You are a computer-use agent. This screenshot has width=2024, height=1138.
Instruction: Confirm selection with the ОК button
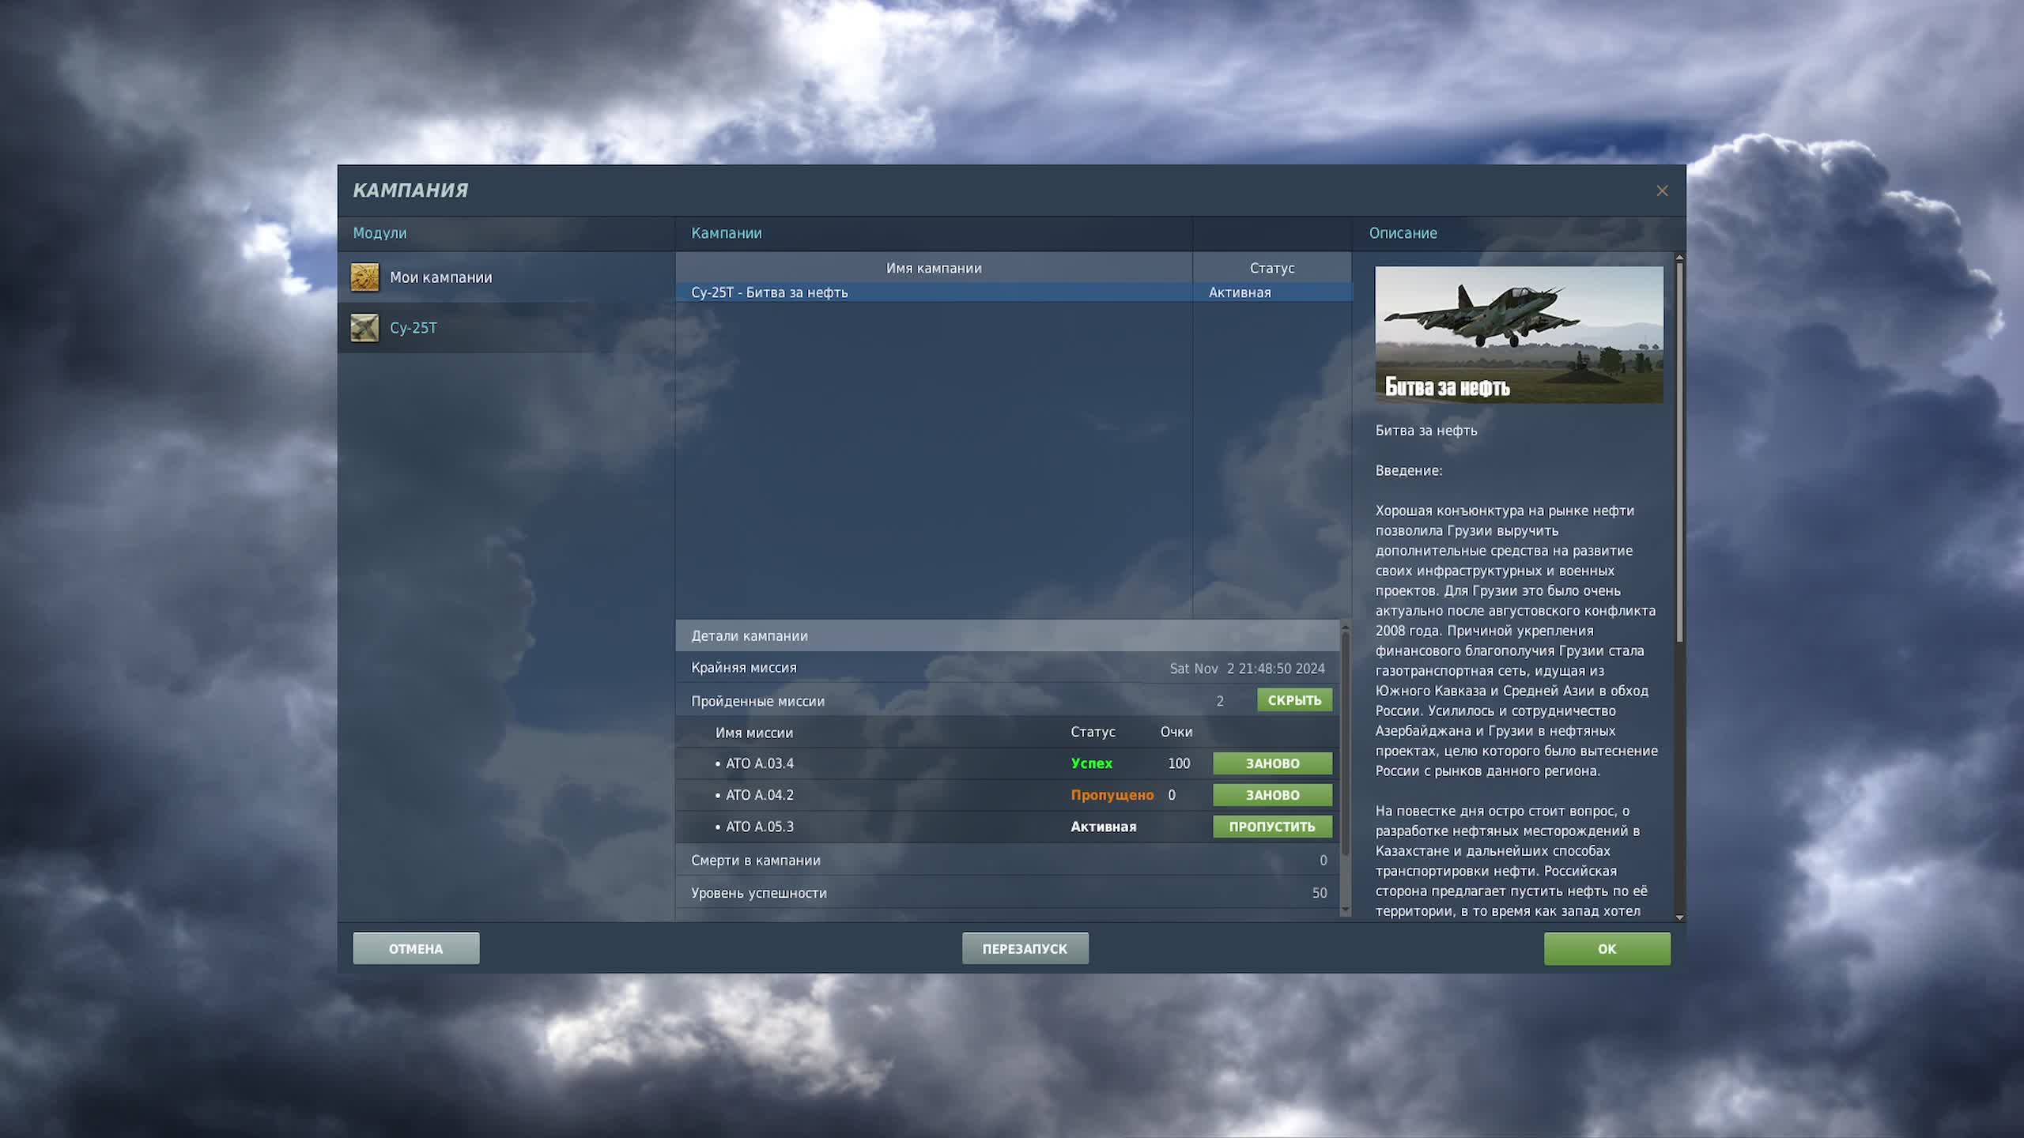(x=1607, y=948)
